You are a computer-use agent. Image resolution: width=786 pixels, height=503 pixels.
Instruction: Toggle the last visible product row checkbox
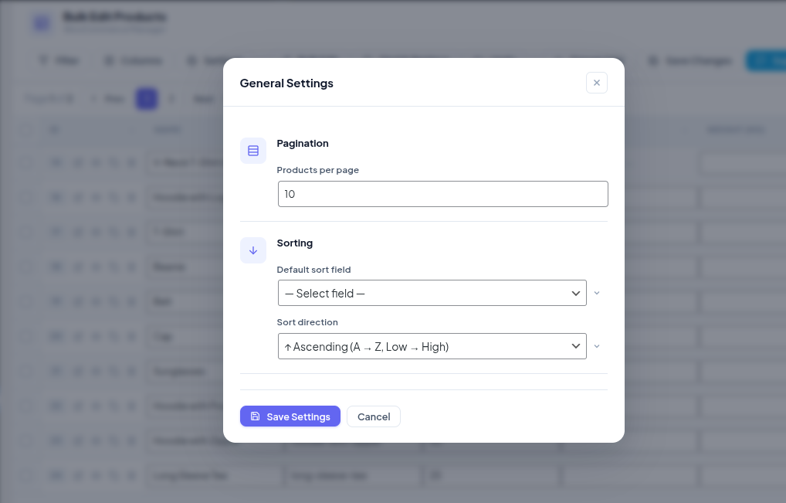(25, 475)
